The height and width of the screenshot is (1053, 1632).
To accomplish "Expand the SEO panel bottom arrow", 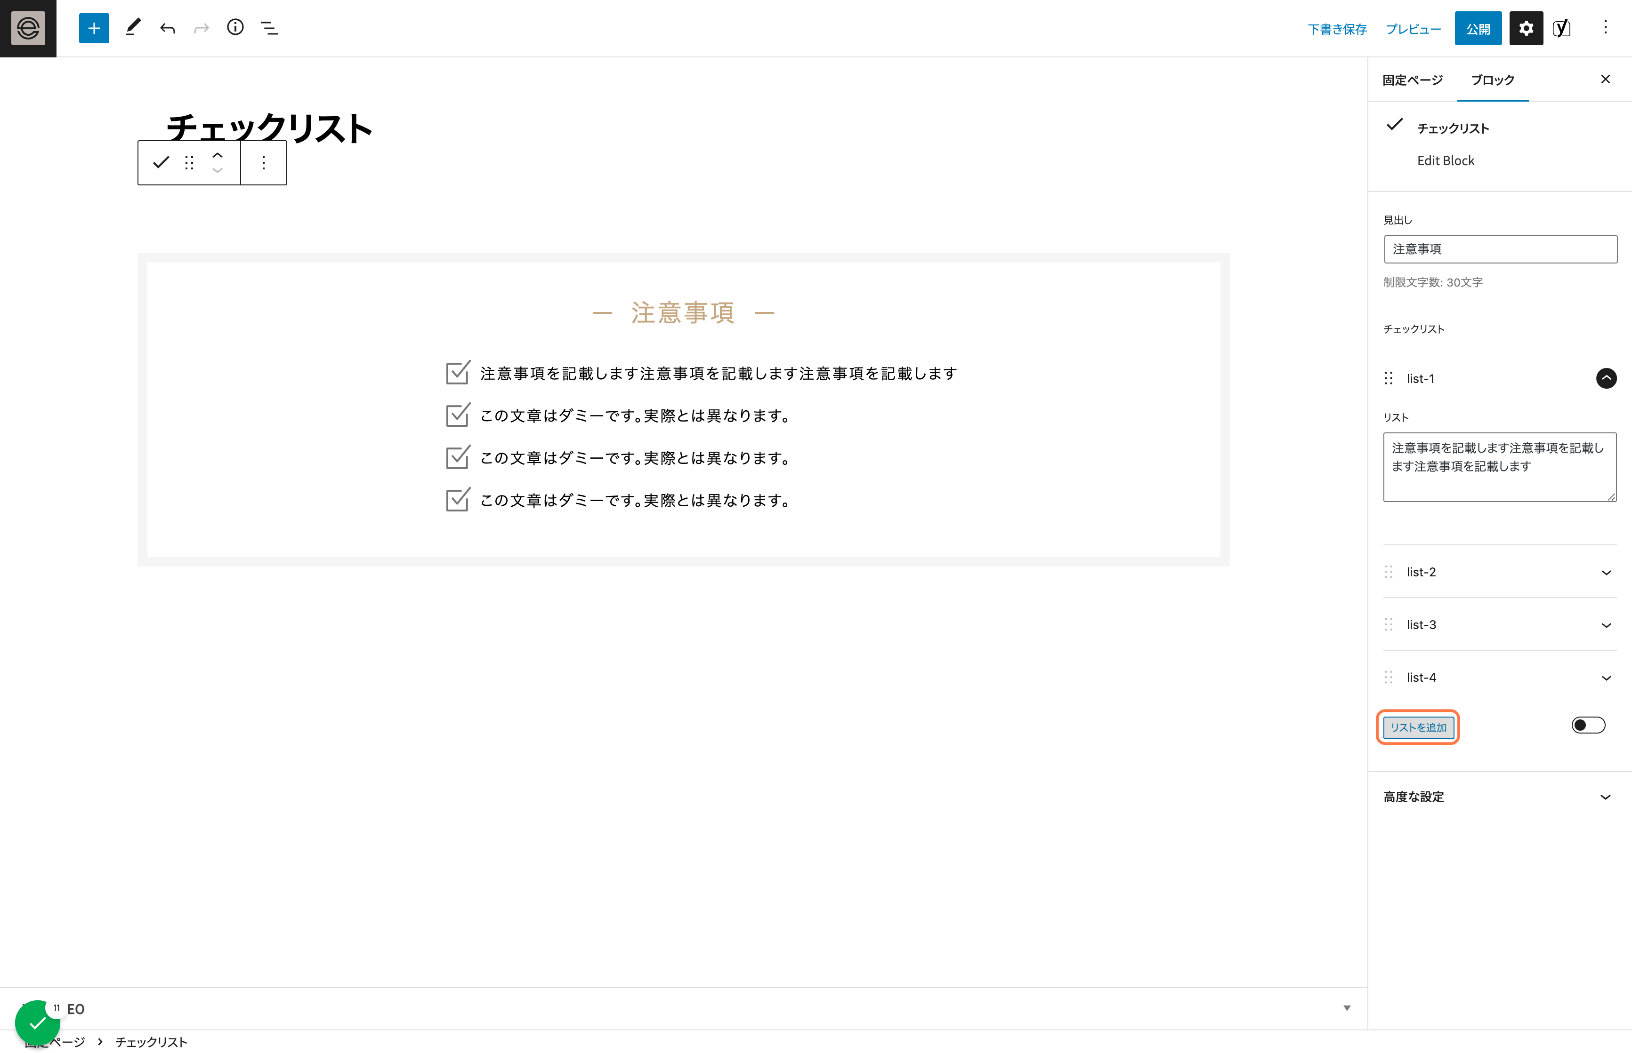I will click(1347, 1008).
